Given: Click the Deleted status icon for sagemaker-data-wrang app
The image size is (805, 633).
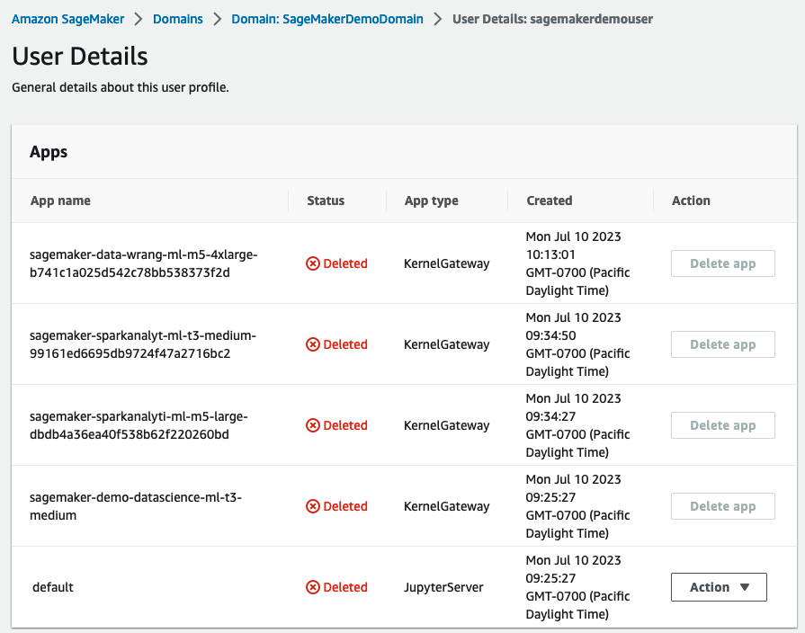Looking at the screenshot, I should [313, 264].
